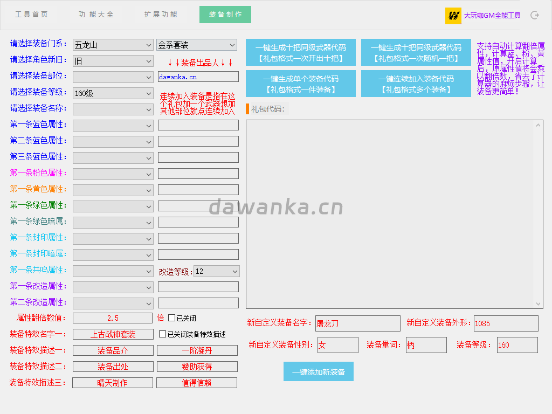
Task: Click the 装备等级 160 field
Action: point(517,345)
